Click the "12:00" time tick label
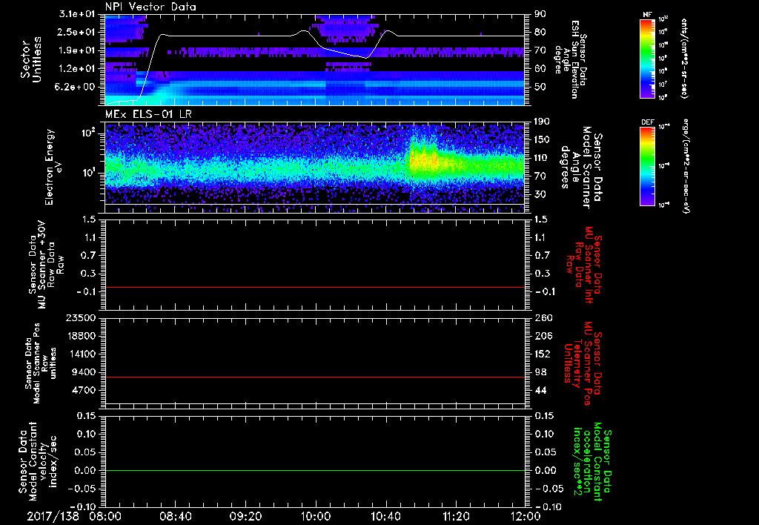Viewport: 759px width, 525px height. point(526,516)
